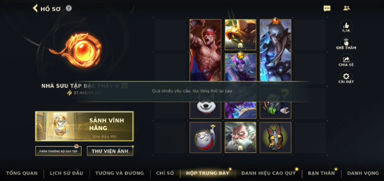Open Thư Viện Ảnh gallery
Image resolution: width=384 pixels, height=181 pixels.
[110, 151]
